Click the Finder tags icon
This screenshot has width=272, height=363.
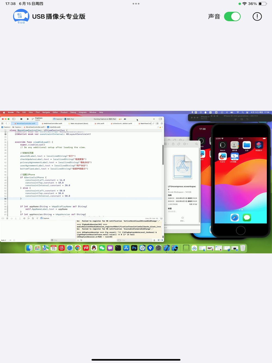179,144
